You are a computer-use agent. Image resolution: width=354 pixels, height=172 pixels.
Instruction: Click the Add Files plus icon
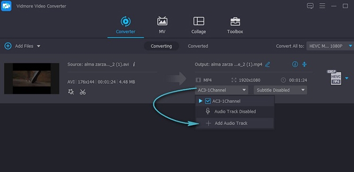[x=8, y=46]
